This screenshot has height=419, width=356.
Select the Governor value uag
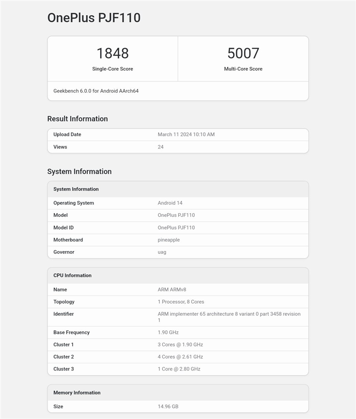[x=162, y=252]
